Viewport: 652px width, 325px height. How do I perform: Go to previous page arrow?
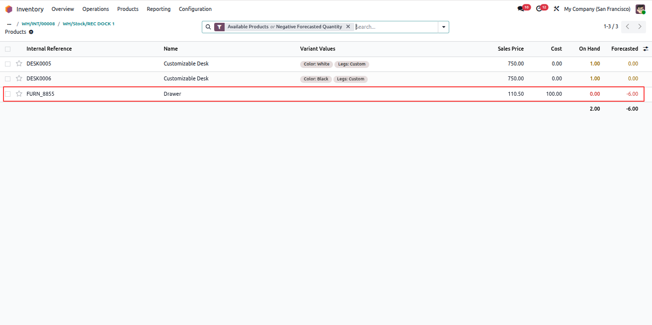coord(628,27)
